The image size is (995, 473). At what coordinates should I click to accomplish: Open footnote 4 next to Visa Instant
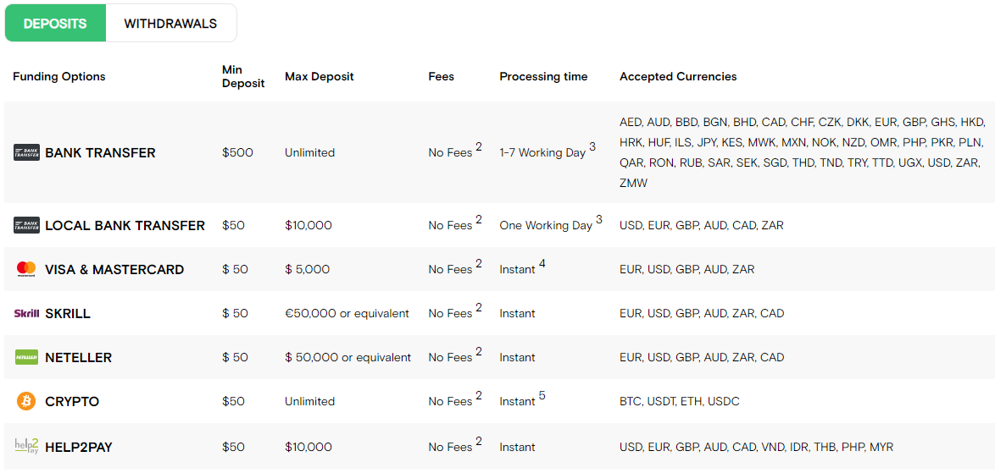point(542,263)
